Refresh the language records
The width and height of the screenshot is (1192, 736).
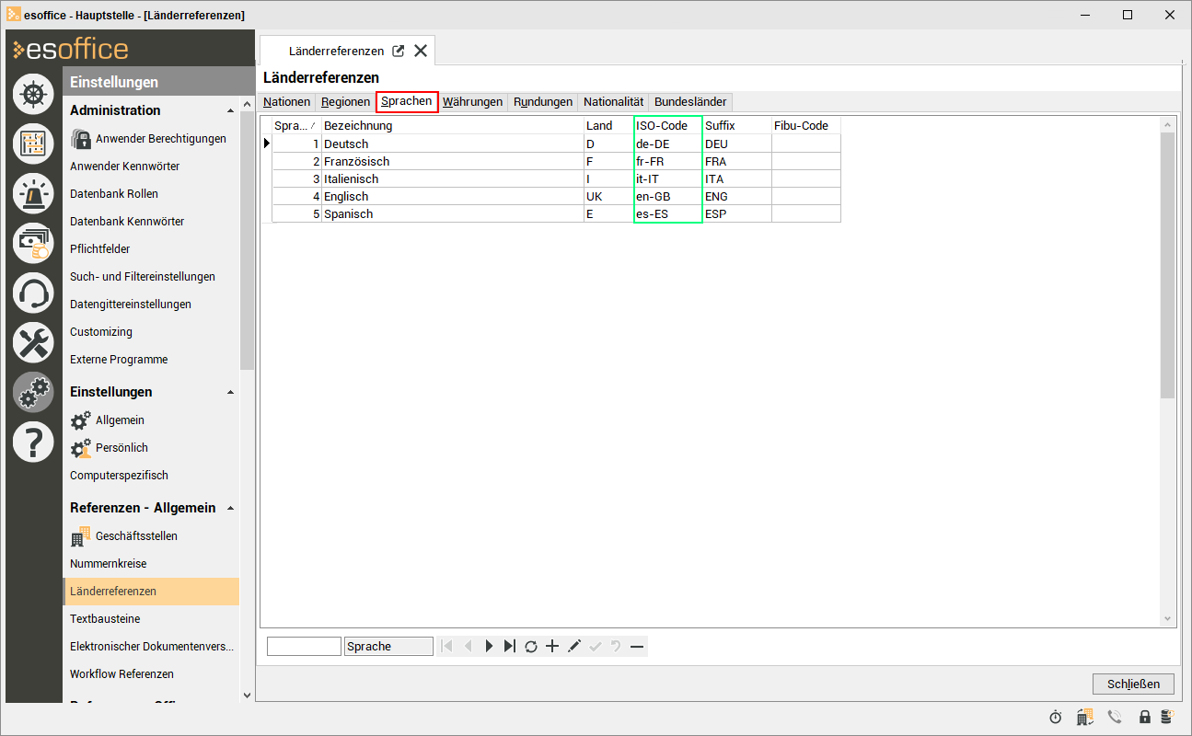click(x=531, y=647)
